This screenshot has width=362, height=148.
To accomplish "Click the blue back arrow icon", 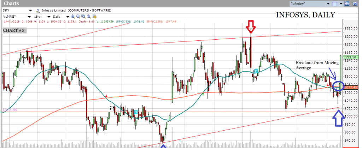I will [355, 4].
